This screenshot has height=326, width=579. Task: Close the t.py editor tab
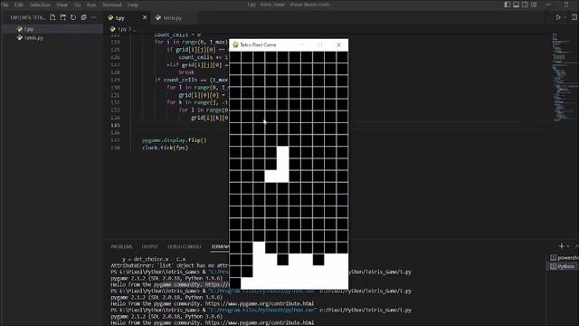pyautogui.click(x=145, y=17)
